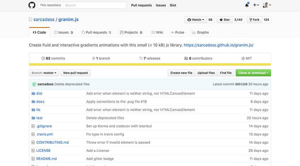The width and height of the screenshot is (300, 166).
Task: Click the lib folder icon
Action: (33, 110)
